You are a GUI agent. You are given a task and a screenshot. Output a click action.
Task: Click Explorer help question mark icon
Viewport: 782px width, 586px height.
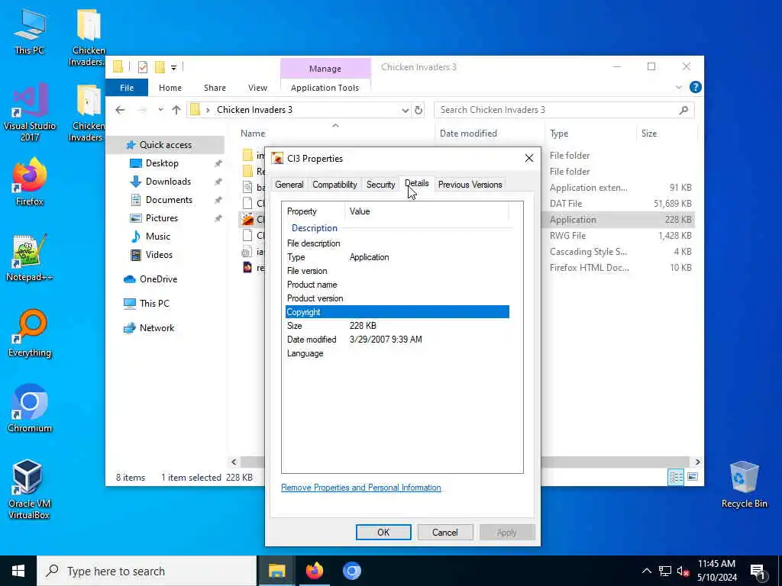695,87
